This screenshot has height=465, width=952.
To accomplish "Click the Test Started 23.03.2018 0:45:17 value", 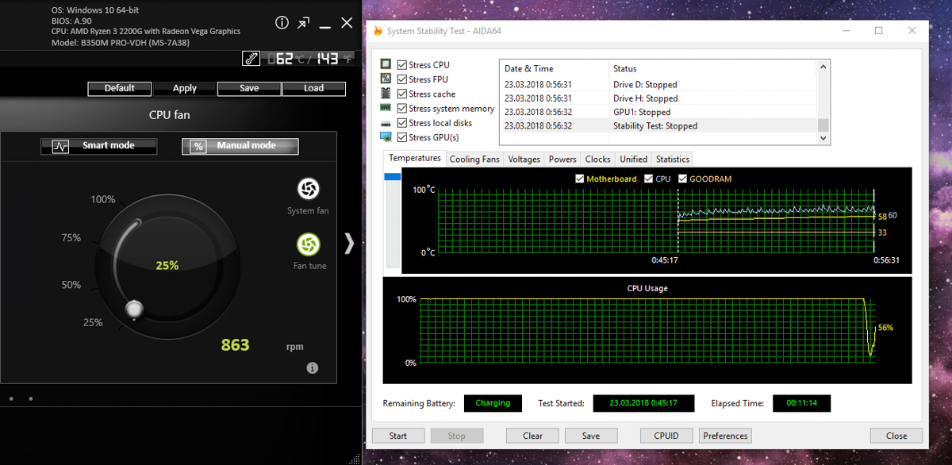I will click(x=643, y=403).
